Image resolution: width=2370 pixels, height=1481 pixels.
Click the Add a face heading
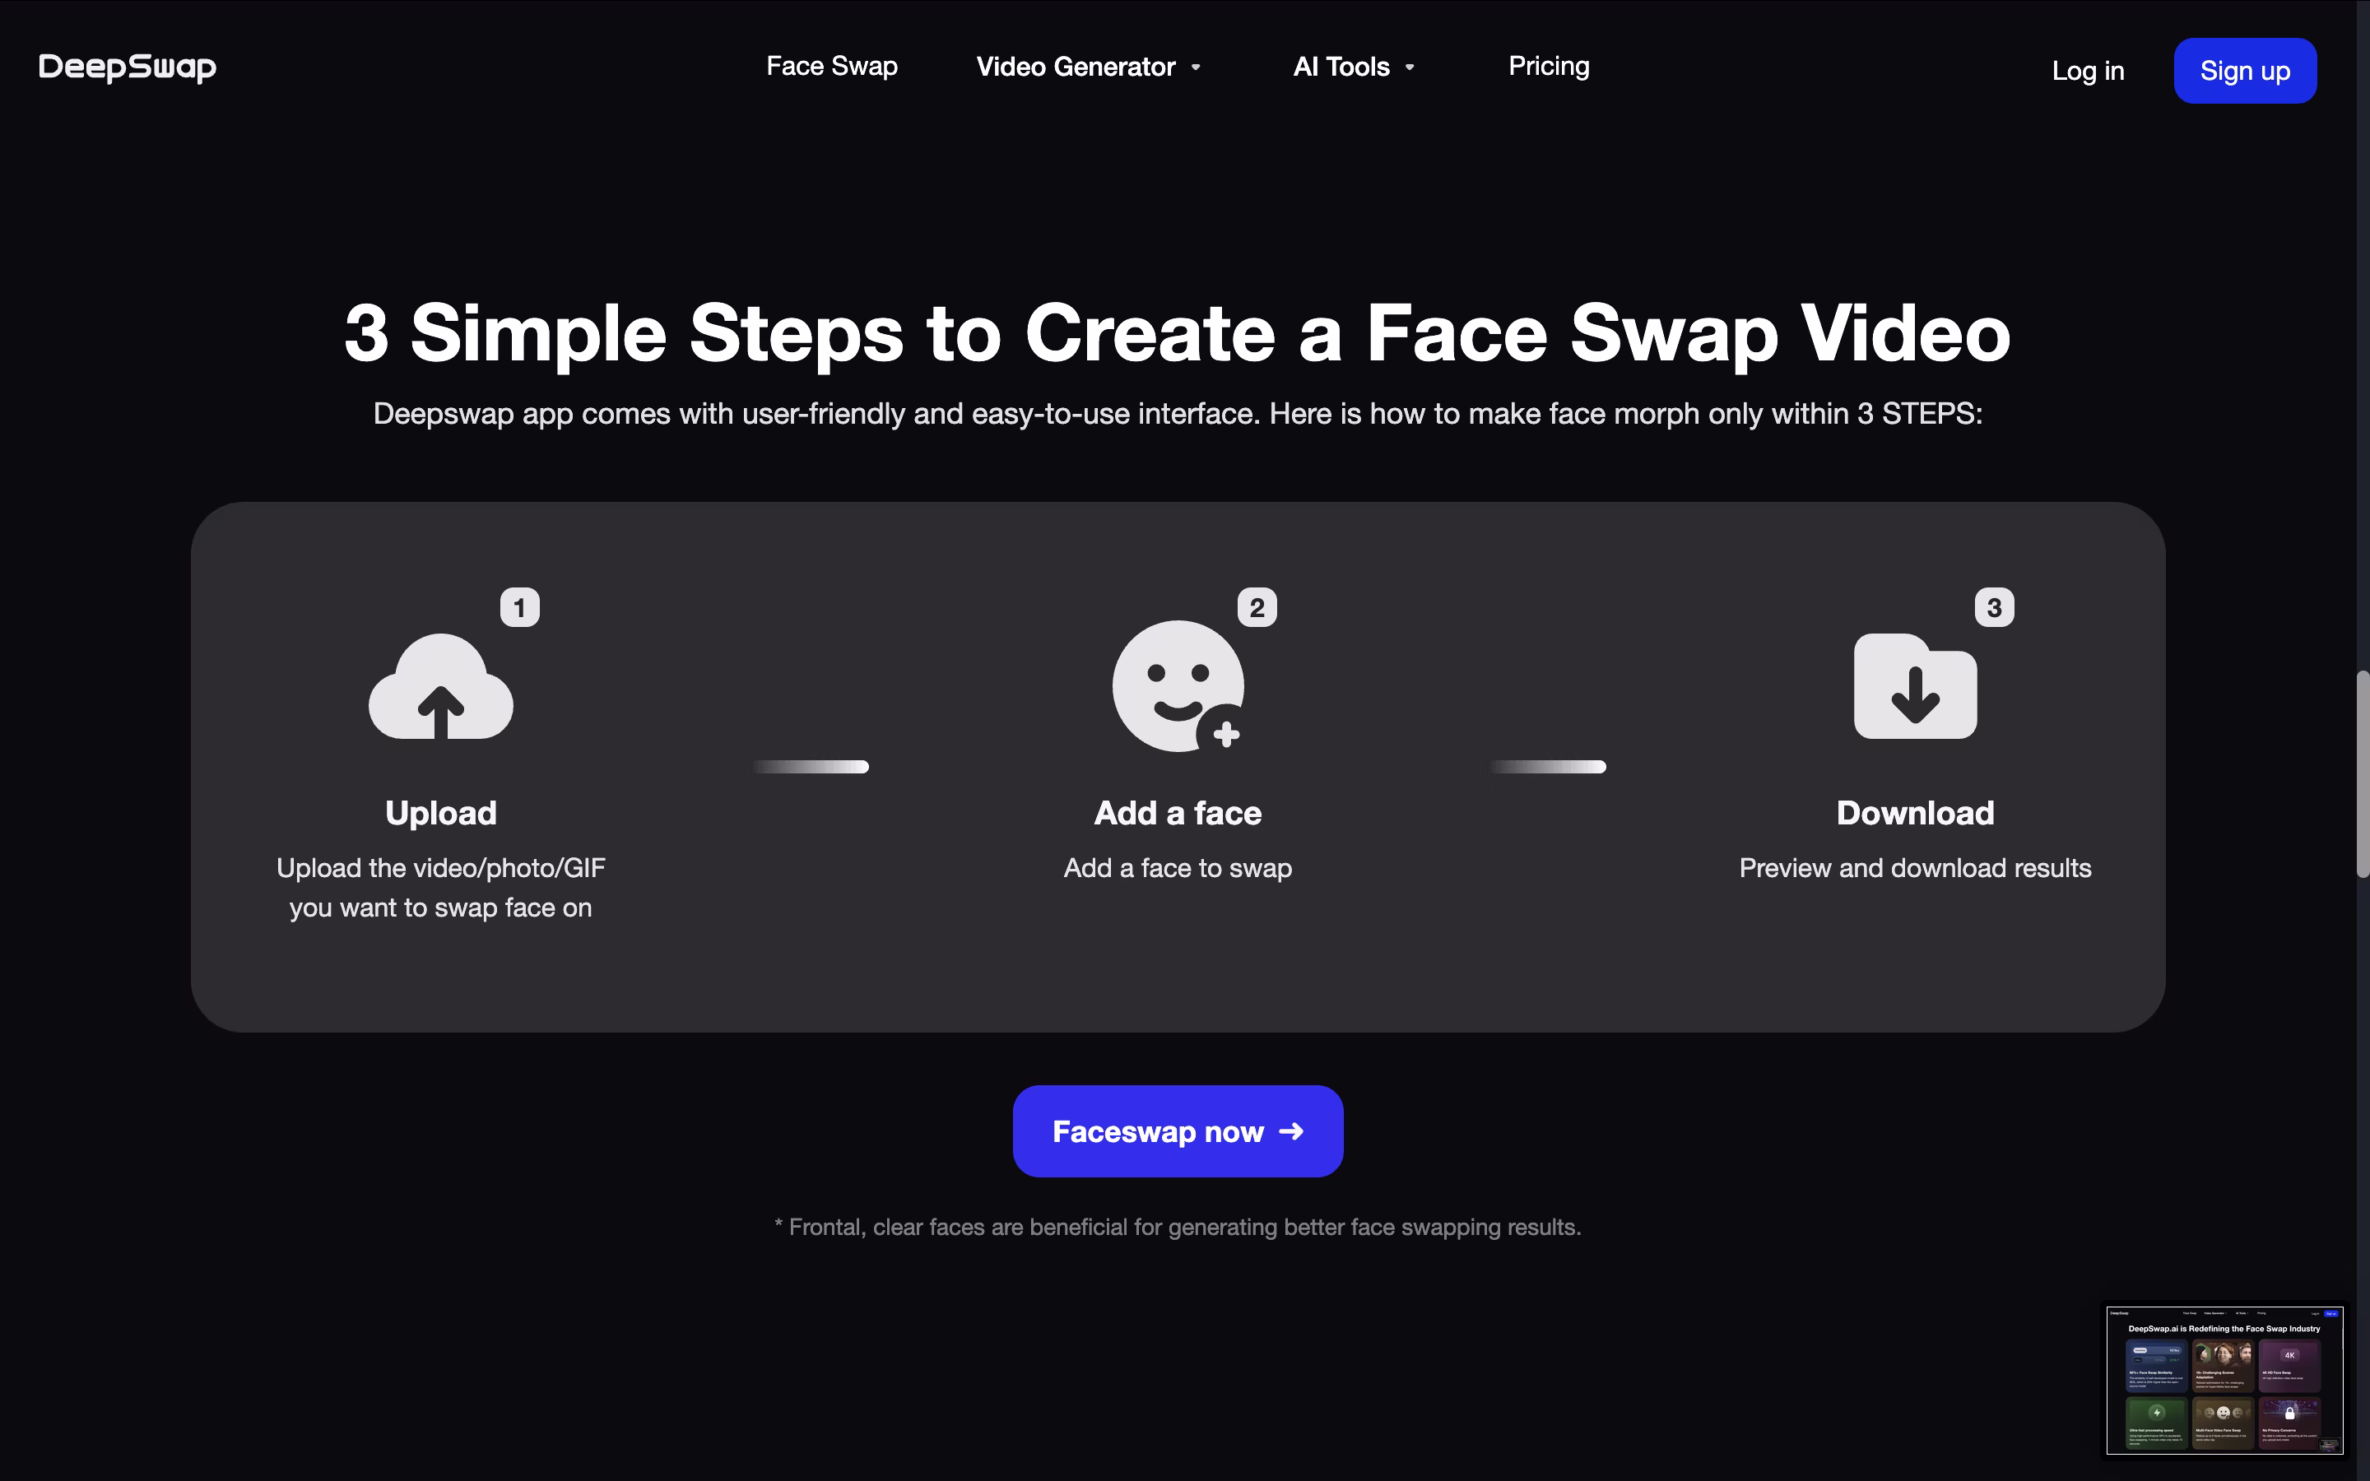click(1178, 813)
